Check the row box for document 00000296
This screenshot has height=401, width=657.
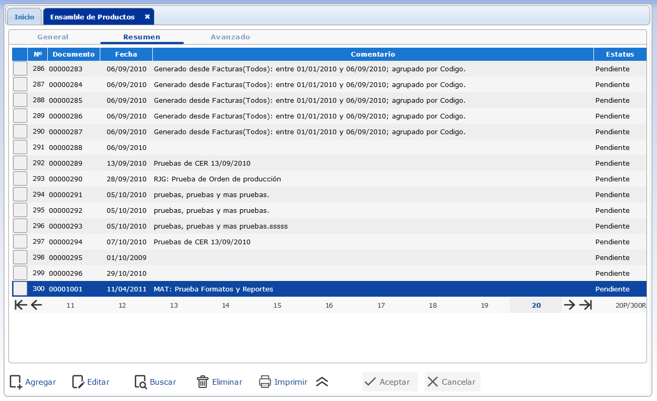pyautogui.click(x=20, y=273)
